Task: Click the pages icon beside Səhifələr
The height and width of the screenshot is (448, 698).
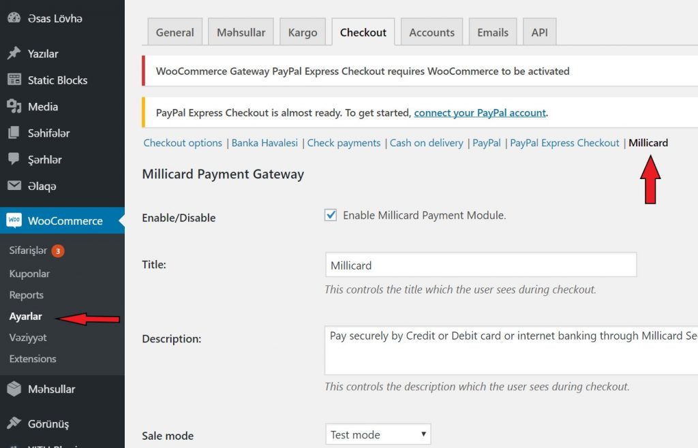Action: 14,133
